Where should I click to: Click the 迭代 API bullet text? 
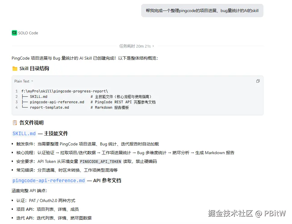pyautogui.click(x=54, y=218)
